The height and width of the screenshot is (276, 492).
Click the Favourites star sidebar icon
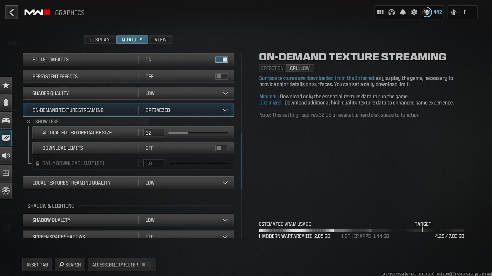tap(6, 85)
